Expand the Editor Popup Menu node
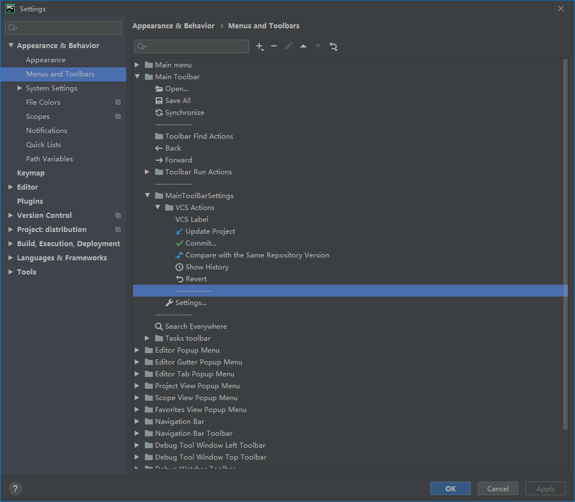This screenshot has height=502, width=575. point(137,350)
